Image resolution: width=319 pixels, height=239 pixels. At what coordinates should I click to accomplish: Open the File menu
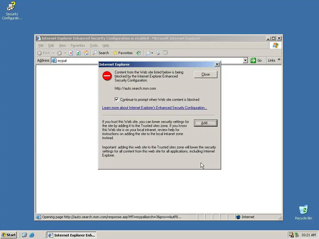click(x=41, y=45)
